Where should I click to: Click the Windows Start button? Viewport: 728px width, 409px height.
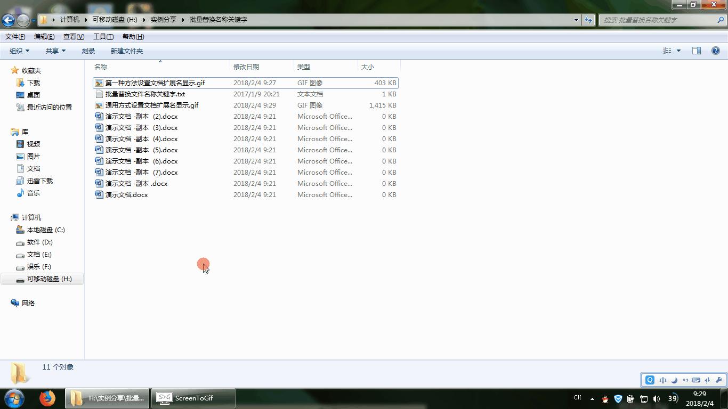(14, 398)
